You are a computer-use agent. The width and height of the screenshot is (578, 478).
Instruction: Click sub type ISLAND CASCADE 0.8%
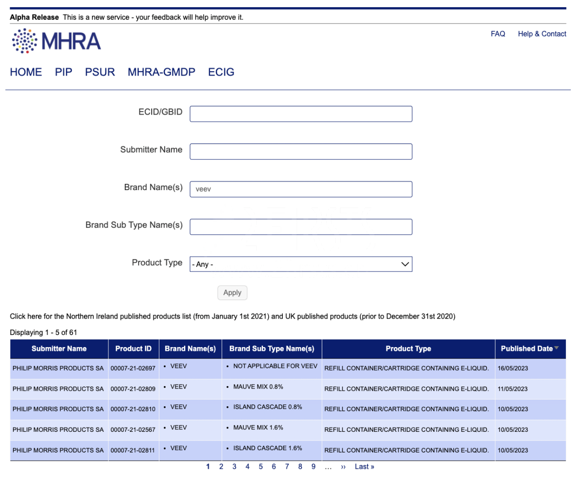pos(267,407)
